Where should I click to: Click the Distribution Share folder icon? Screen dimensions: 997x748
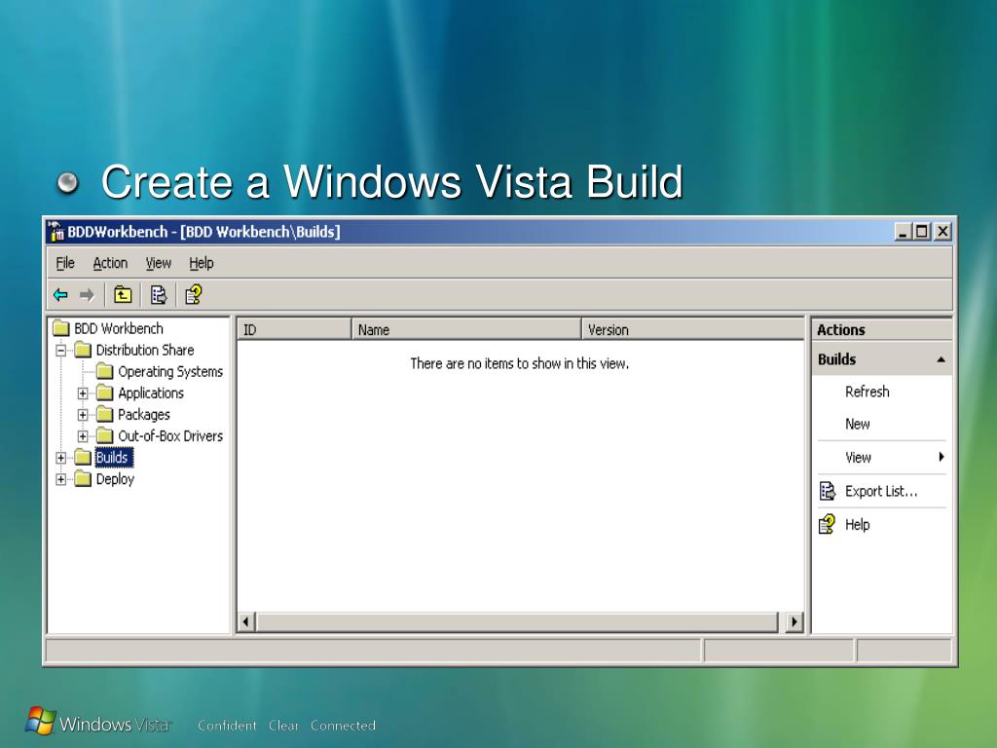click(x=83, y=350)
